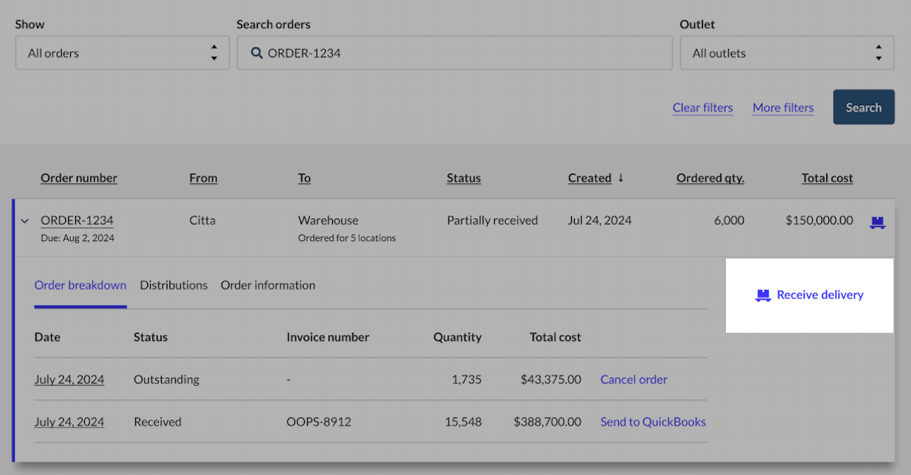Image resolution: width=911 pixels, height=475 pixels.
Task: Switch to the Distributions tab
Action: [174, 285]
